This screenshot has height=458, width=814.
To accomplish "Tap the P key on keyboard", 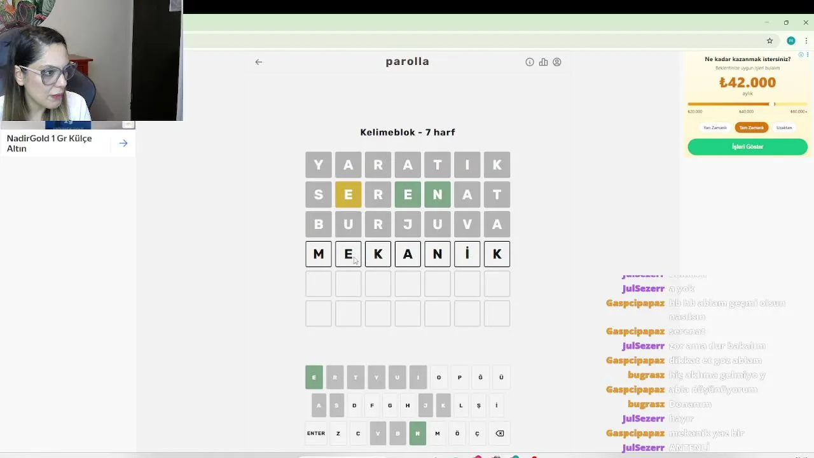I will (x=460, y=377).
